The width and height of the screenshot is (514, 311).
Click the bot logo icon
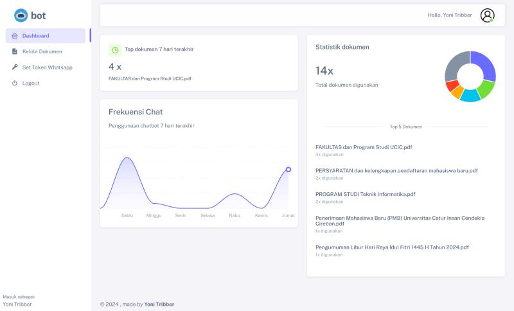[x=21, y=15]
